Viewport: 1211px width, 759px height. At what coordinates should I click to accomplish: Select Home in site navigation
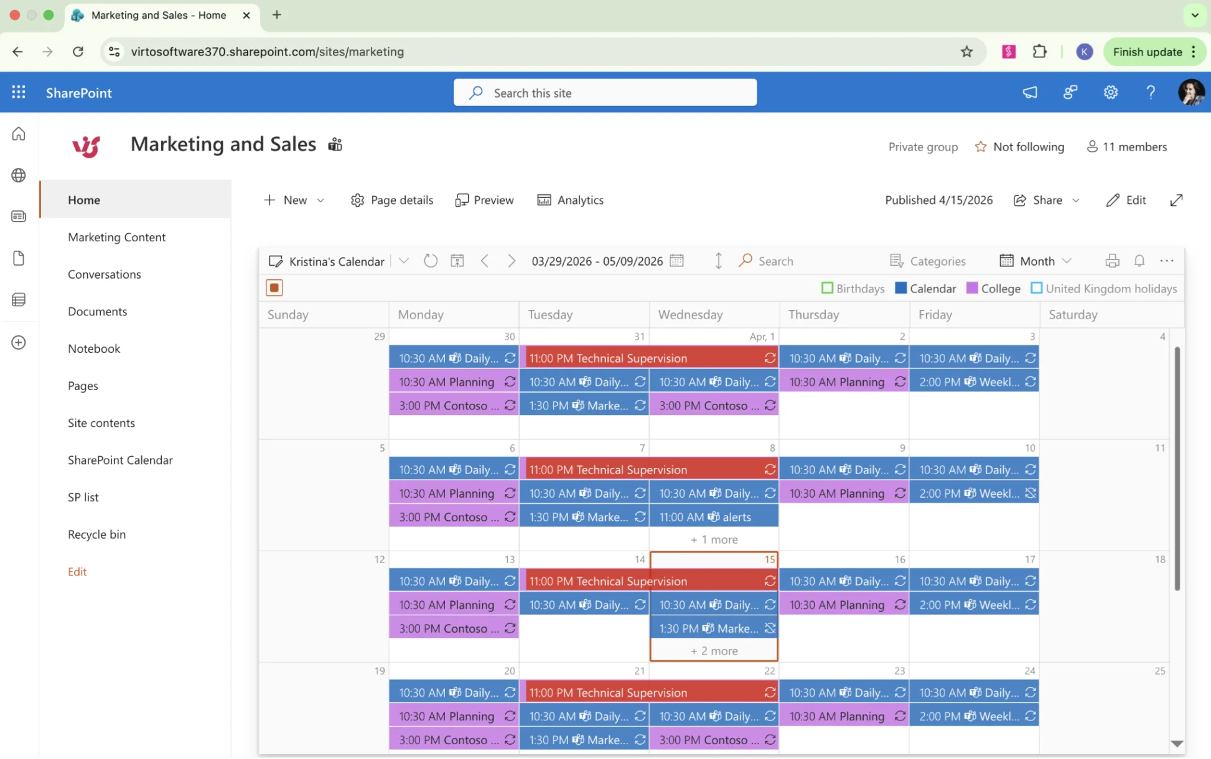136,200
